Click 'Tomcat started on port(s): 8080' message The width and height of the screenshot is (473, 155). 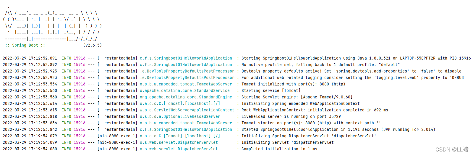pyautogui.click(x=311, y=123)
